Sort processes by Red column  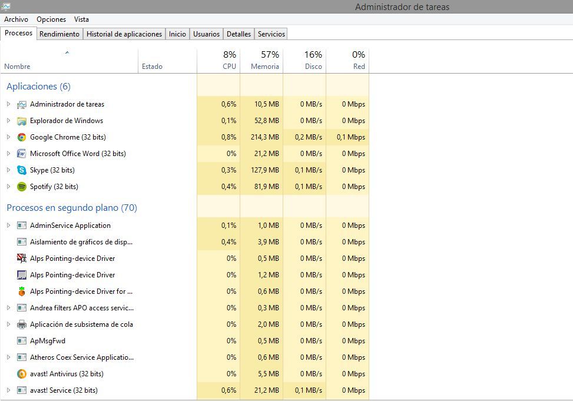pyautogui.click(x=348, y=61)
